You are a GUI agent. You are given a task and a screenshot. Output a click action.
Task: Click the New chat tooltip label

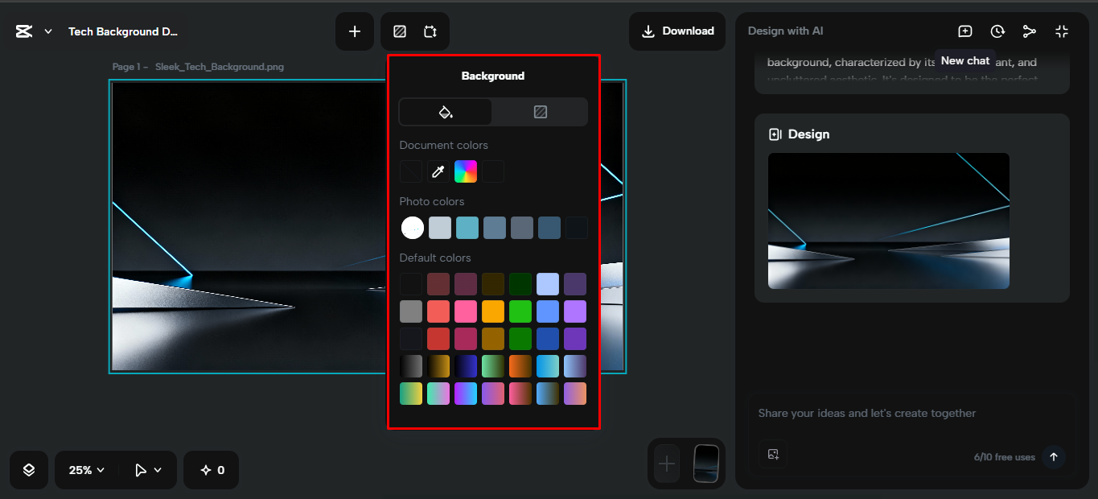click(x=964, y=60)
